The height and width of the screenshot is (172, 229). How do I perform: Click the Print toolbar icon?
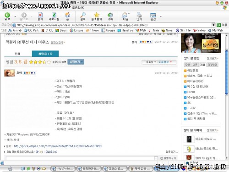click(139, 16)
